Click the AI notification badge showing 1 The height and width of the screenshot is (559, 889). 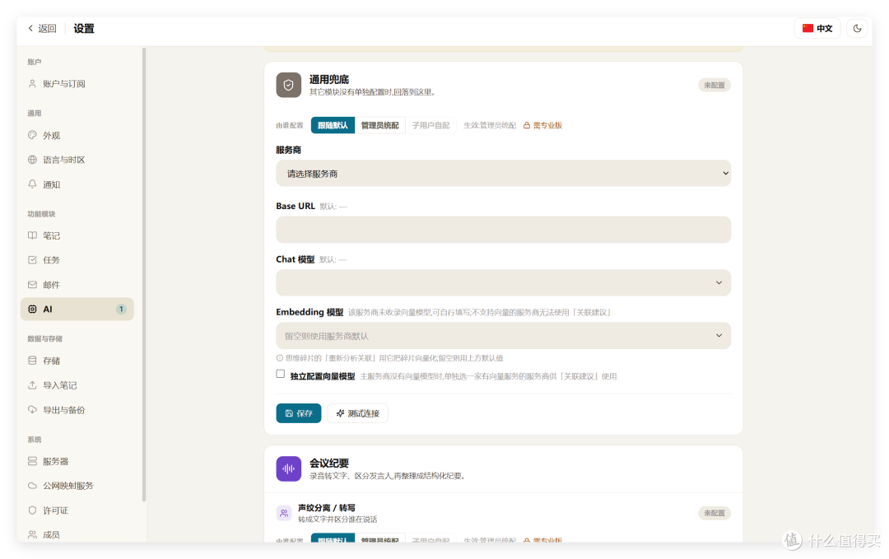click(x=121, y=309)
